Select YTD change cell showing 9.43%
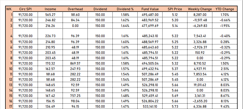The height and width of the screenshot is (109, 243). (224, 107)
